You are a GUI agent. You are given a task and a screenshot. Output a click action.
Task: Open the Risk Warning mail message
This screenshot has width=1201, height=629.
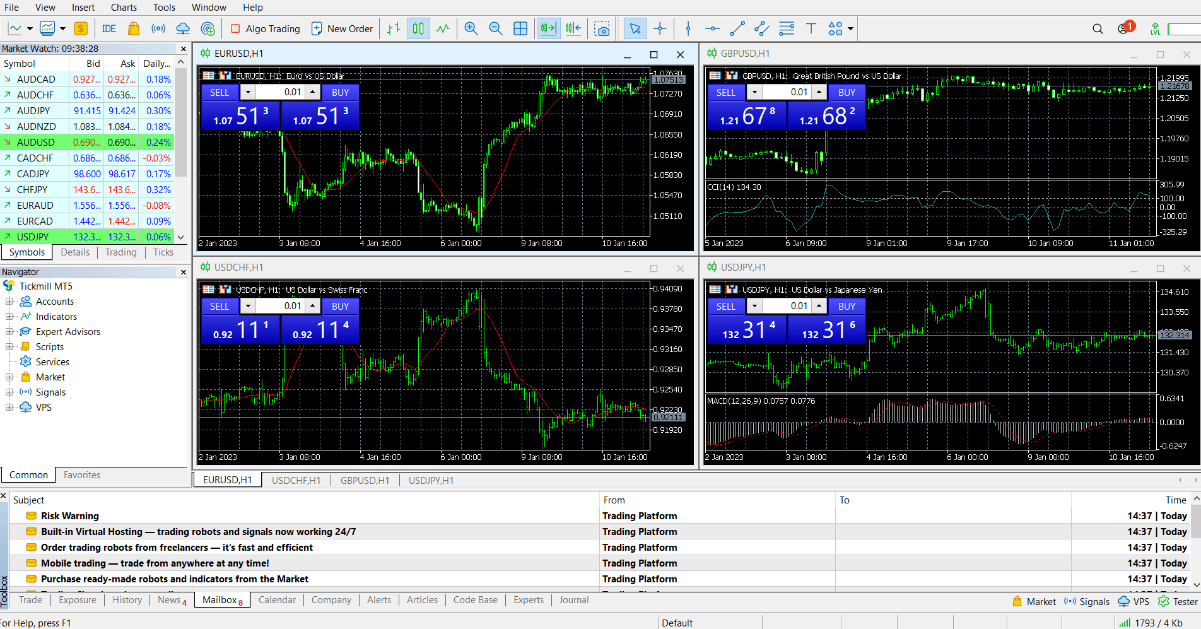pos(70,516)
